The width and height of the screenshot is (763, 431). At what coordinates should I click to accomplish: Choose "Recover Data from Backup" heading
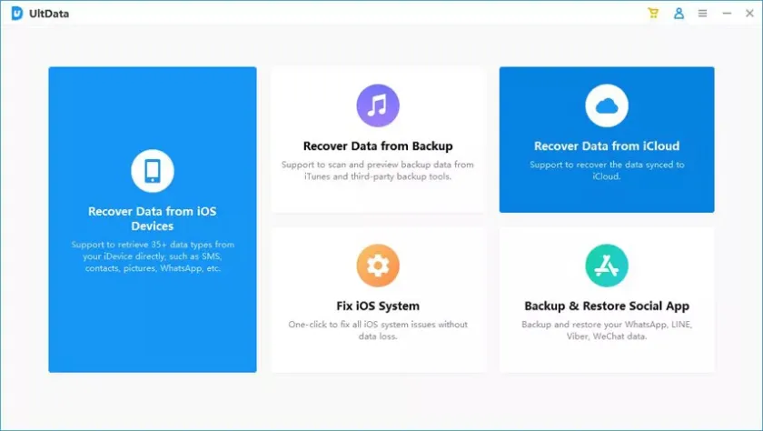(x=378, y=146)
